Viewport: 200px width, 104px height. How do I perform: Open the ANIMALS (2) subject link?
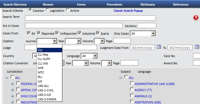pos(143,96)
